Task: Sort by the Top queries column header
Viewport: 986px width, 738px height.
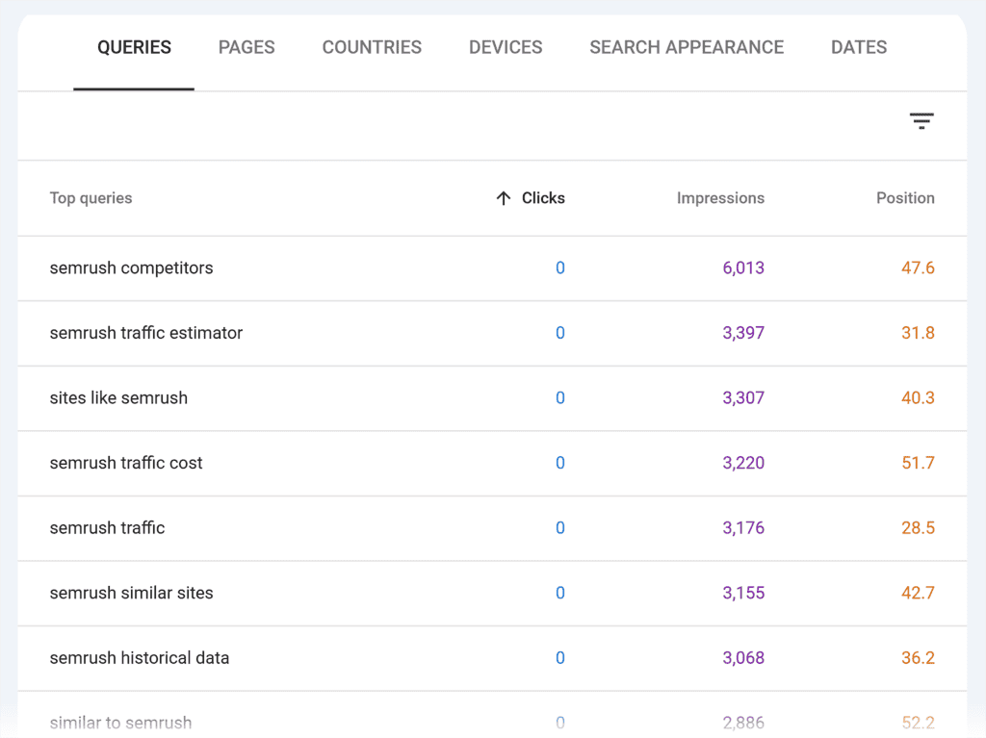Action: [x=91, y=198]
